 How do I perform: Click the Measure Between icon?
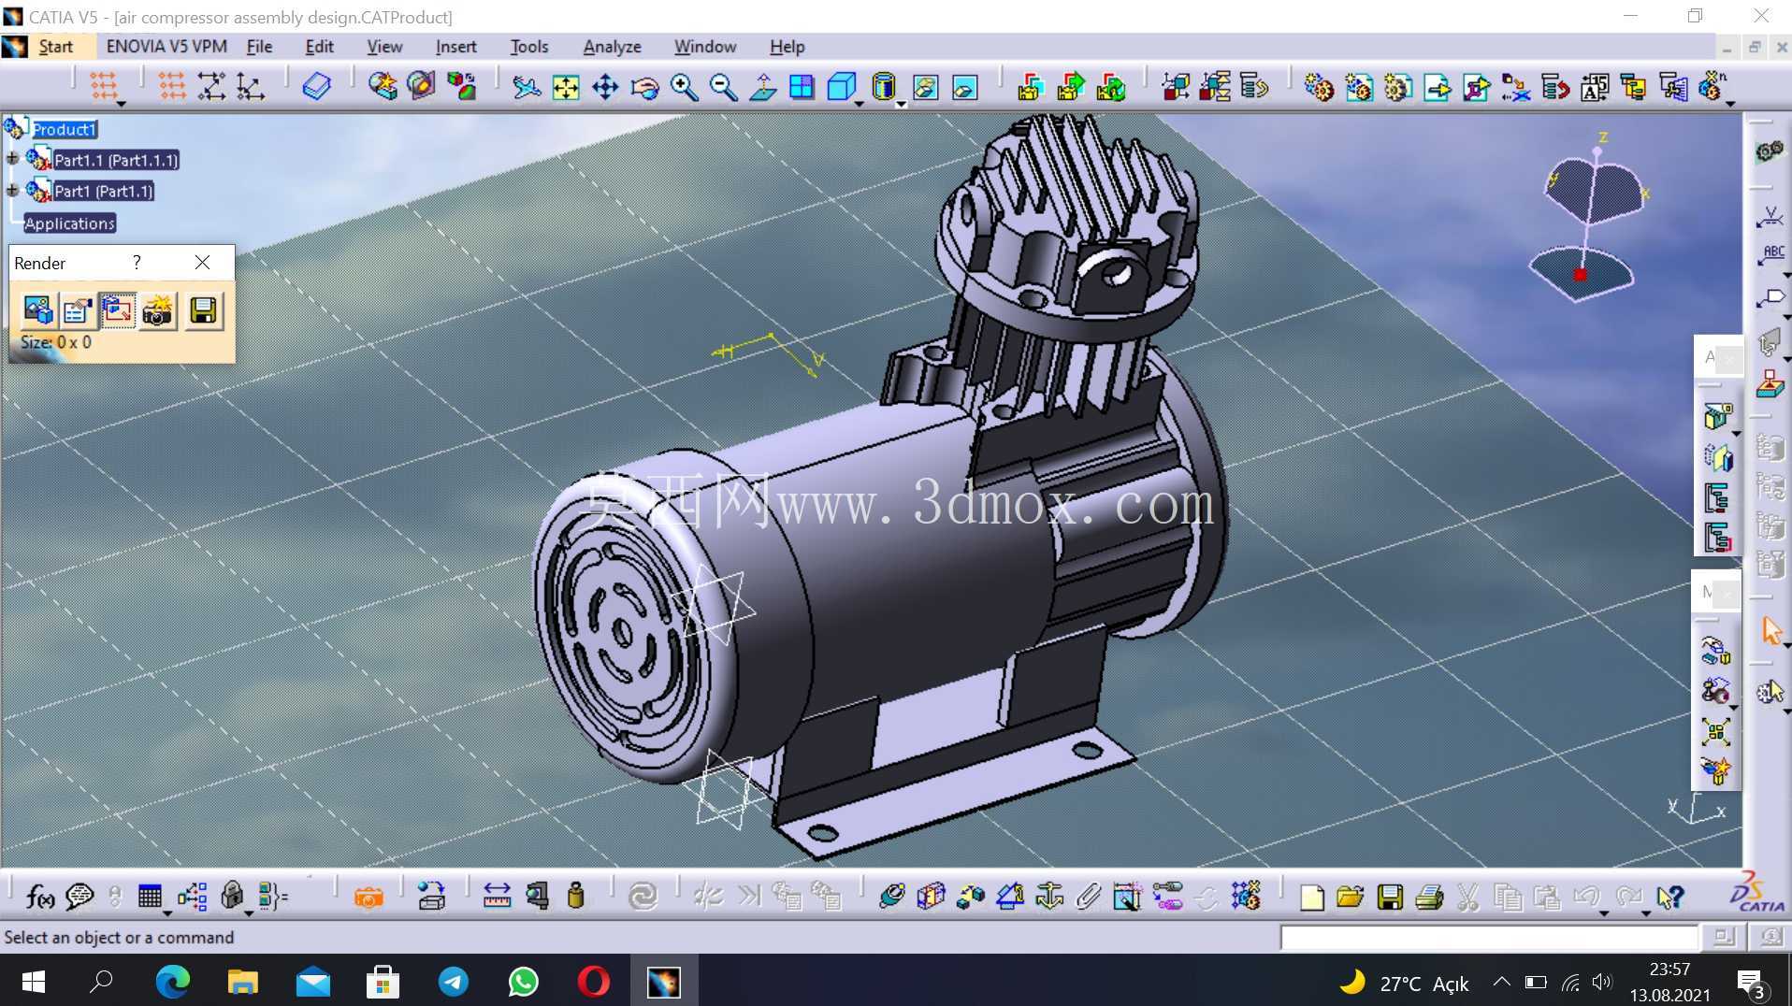coord(497,897)
